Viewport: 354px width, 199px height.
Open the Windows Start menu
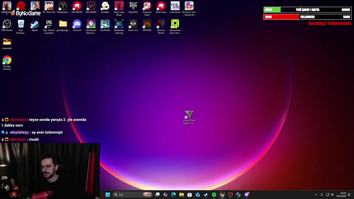tap(108, 195)
